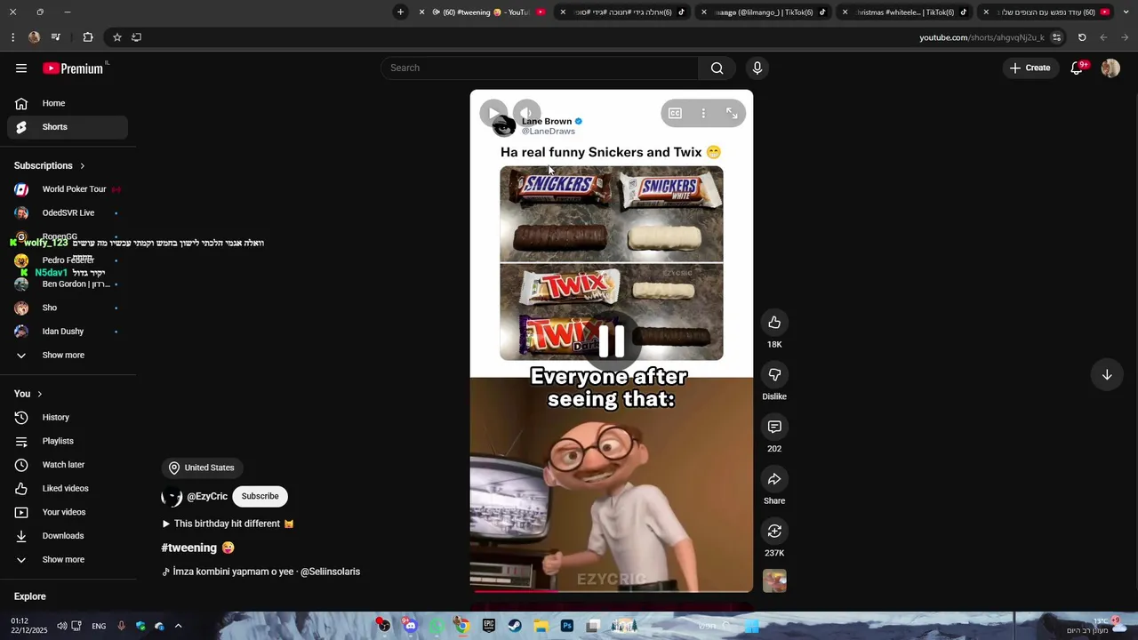Open the sound thumbnail below Remix
Viewport: 1138px width, 640px height.
pos(774,581)
